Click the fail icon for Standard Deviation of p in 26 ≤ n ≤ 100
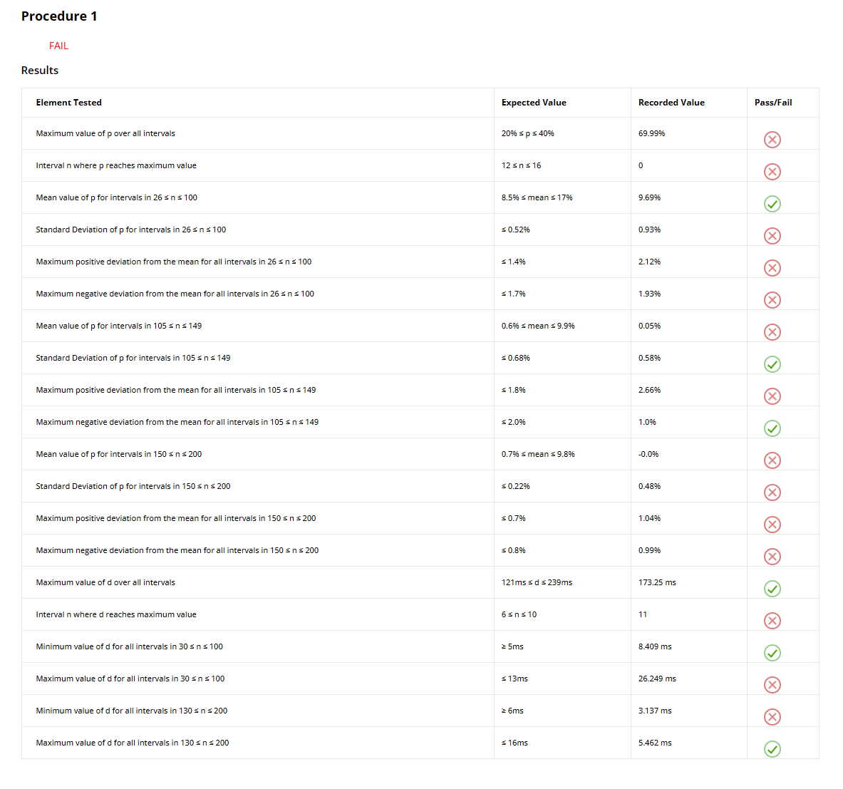Image resolution: width=843 pixels, height=789 pixels. pyautogui.click(x=772, y=236)
